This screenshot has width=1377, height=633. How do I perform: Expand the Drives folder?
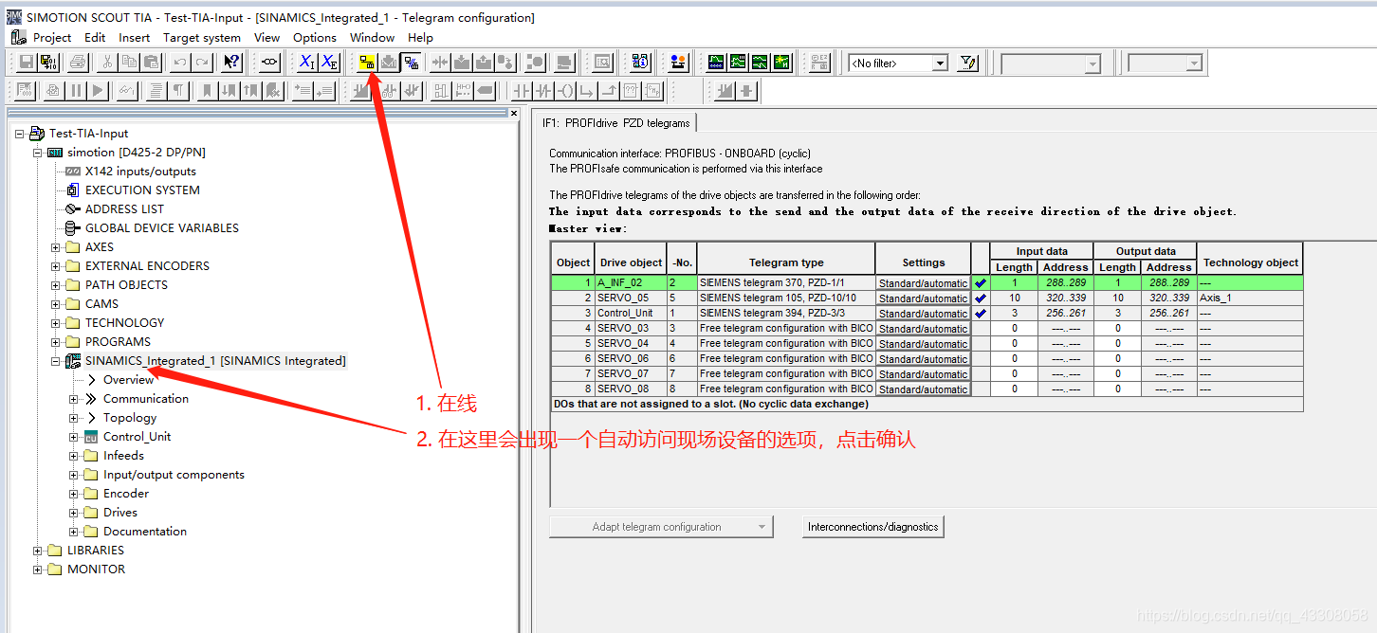tap(74, 513)
